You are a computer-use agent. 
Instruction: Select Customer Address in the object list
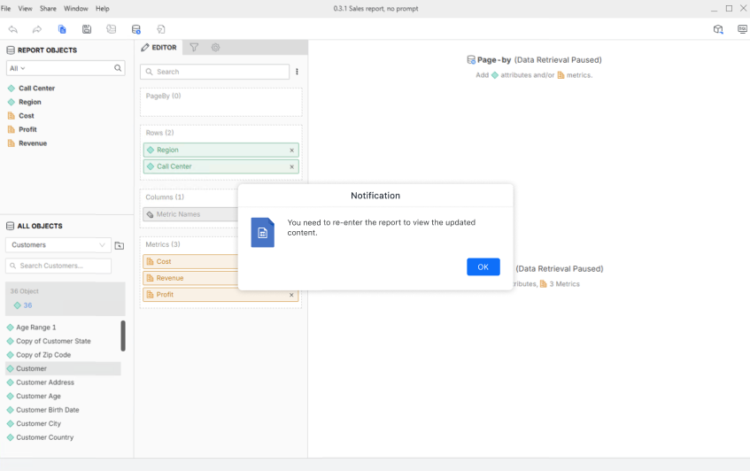coord(44,382)
